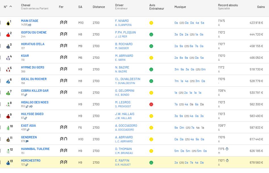Click MAIN STAGE's yellow and black jockey silk icon
This screenshot has height=173, width=269.
8,23
